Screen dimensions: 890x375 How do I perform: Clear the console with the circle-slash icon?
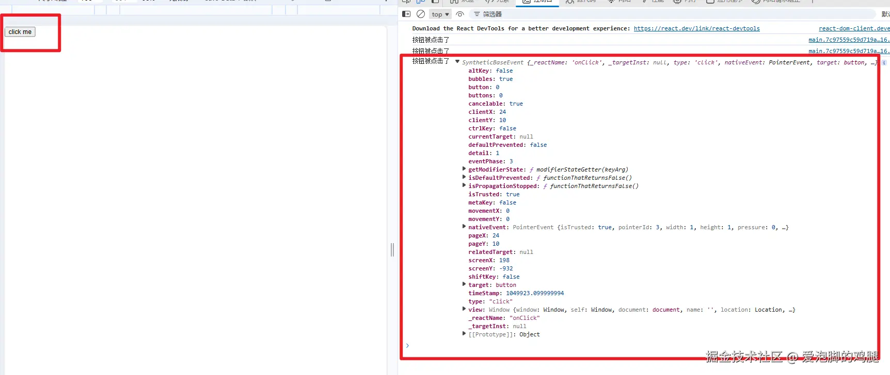tap(421, 14)
